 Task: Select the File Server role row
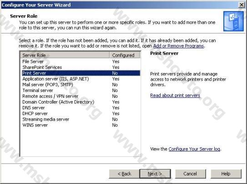[81, 62]
